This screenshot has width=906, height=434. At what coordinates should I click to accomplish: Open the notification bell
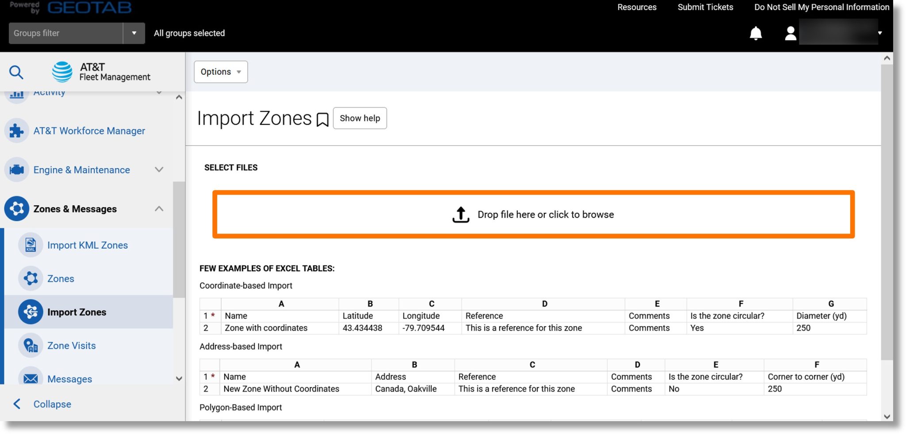point(756,33)
